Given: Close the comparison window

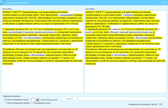Looking at the screenshot, I should pyautogui.click(x=165, y=3).
